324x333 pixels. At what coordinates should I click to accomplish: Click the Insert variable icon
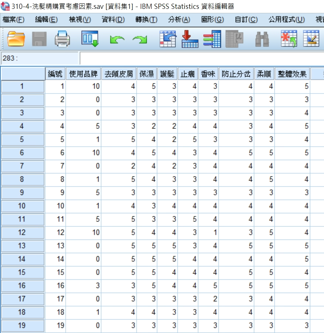pos(311,38)
